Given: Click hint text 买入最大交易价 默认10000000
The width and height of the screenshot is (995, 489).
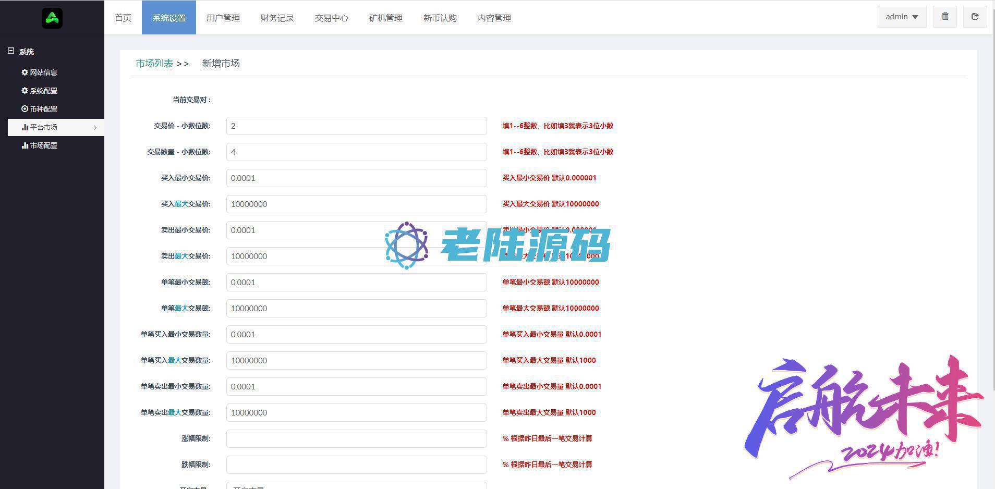Looking at the screenshot, I should [551, 204].
